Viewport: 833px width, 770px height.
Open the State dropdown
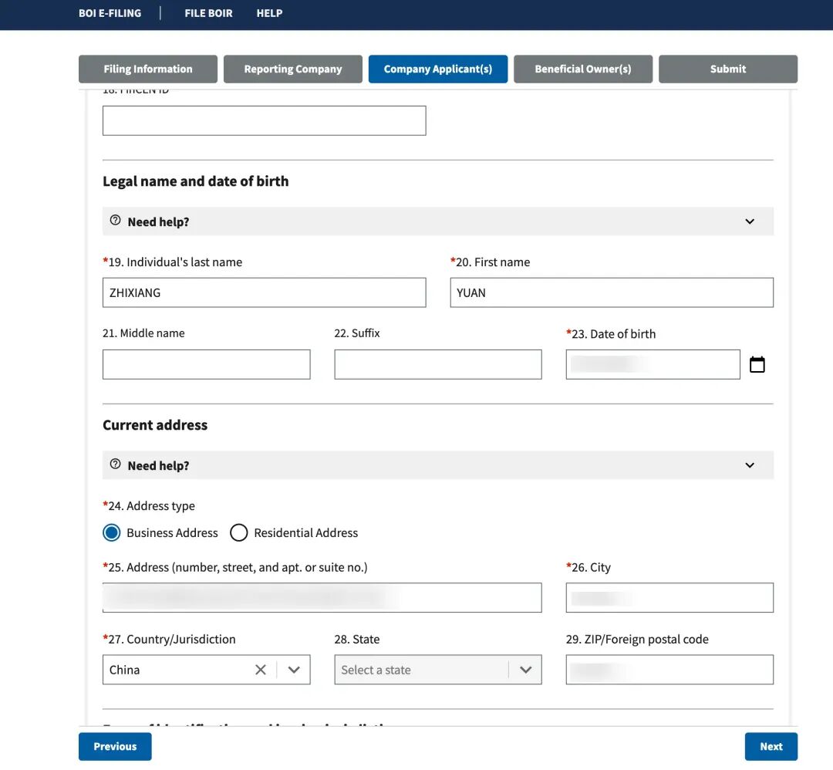pos(437,670)
